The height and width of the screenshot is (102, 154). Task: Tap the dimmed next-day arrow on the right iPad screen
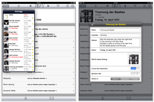click(125, 6)
